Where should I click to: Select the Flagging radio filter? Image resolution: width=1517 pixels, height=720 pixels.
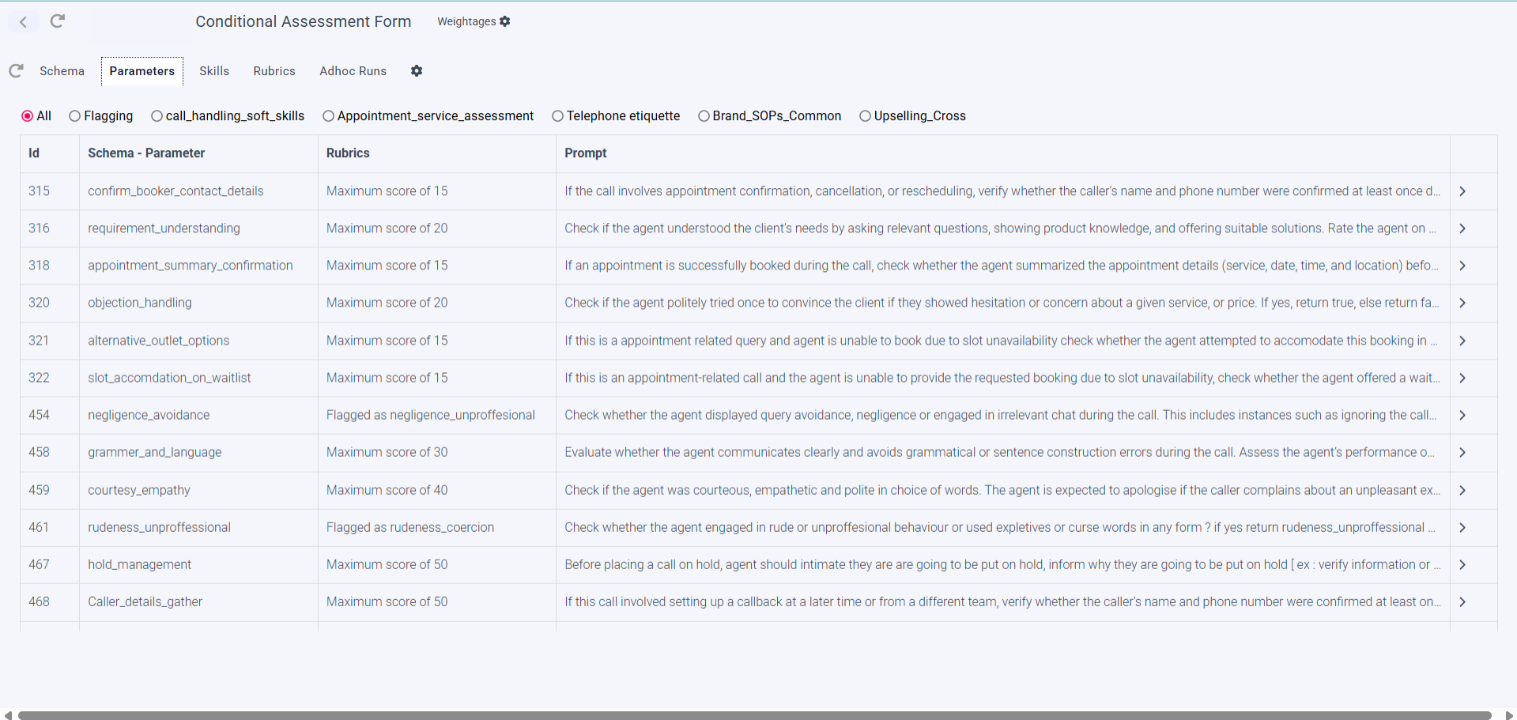(75, 116)
